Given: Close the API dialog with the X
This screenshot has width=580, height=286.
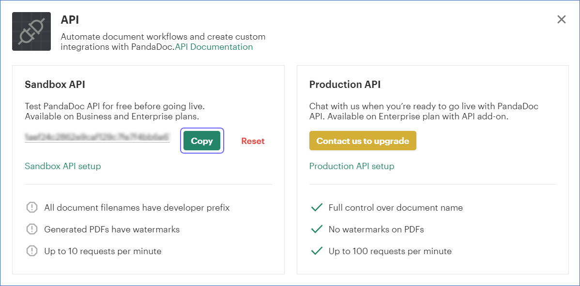Looking at the screenshot, I should pyautogui.click(x=562, y=19).
